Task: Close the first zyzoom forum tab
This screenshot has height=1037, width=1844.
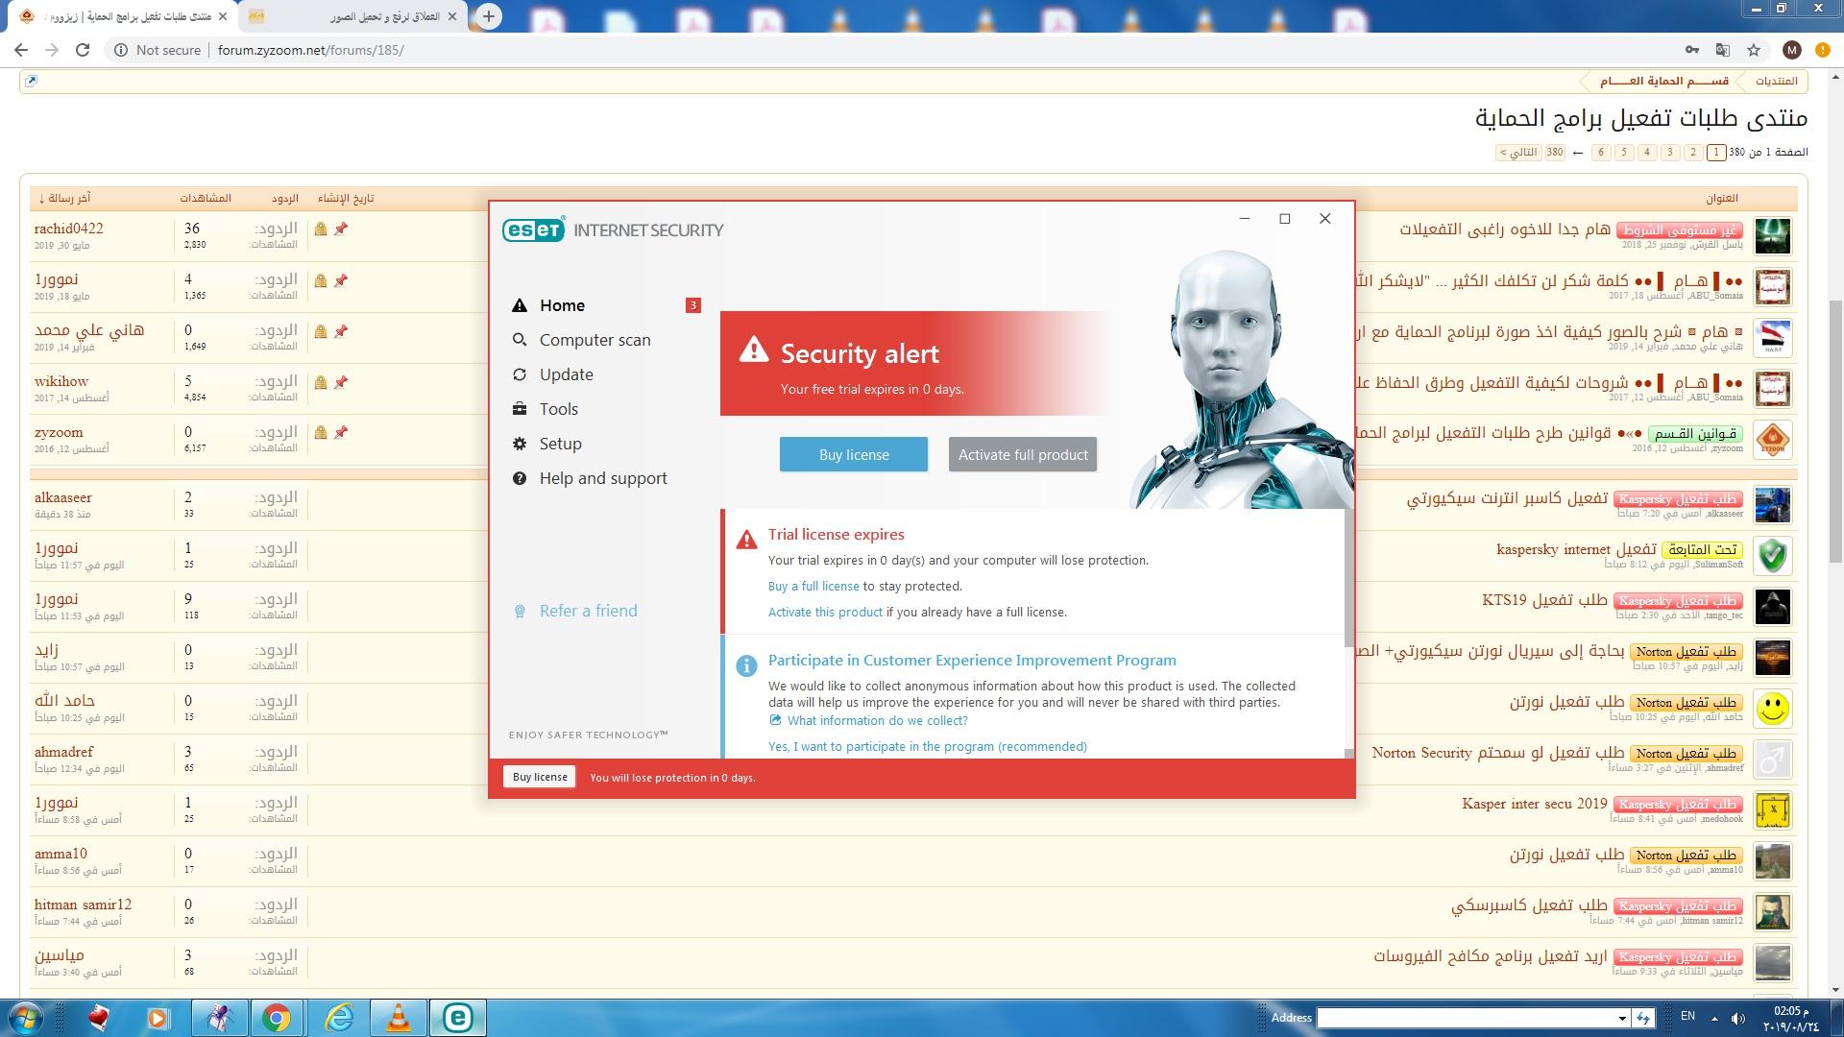Action: point(223,16)
